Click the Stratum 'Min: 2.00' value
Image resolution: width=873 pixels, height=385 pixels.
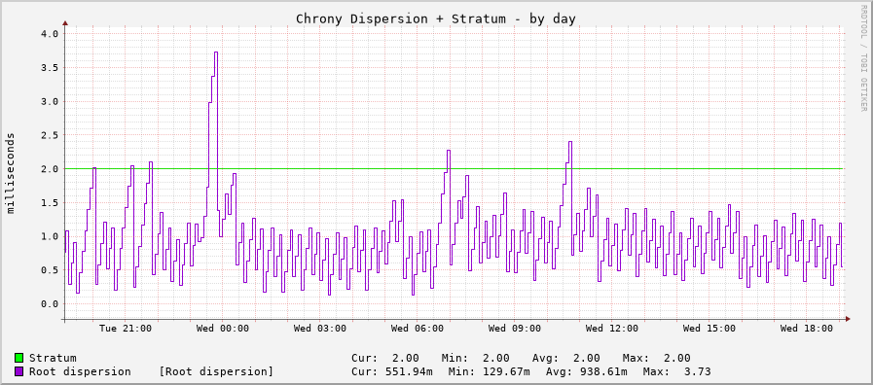(476, 359)
